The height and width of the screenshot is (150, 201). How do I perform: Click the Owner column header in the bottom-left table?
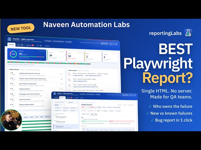(32, 117)
